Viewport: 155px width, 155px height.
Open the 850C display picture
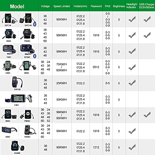pos(9,34)
